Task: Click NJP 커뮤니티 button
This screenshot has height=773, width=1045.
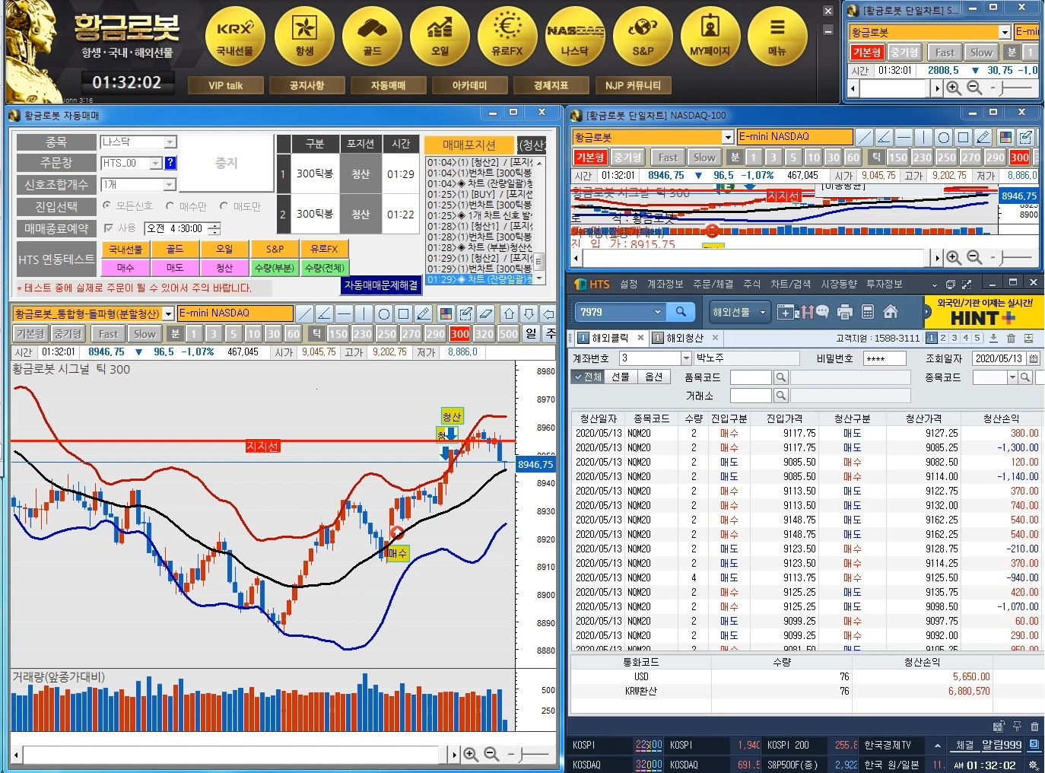Action: 633,85
